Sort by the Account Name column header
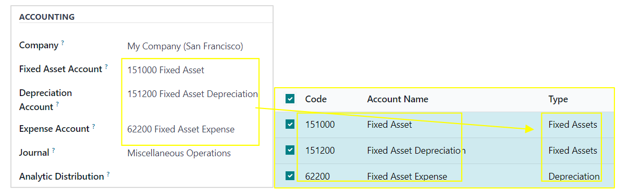The height and width of the screenshot is (190, 617). [x=398, y=99]
